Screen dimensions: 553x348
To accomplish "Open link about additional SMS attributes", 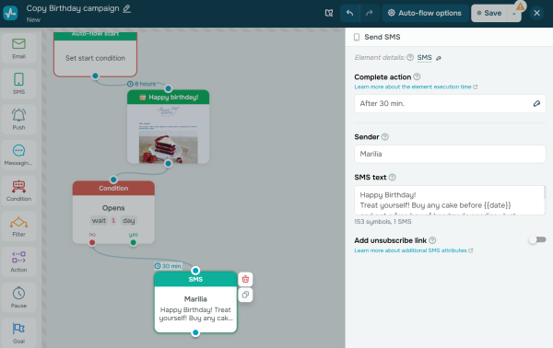I will coord(413,250).
